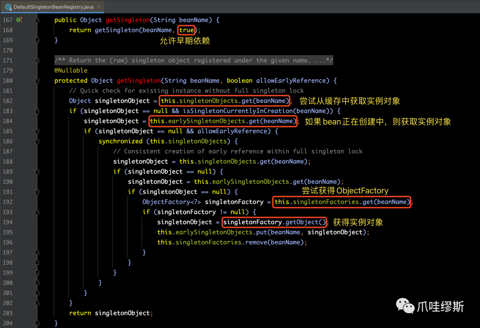The width and height of the screenshot is (480, 328).
Task: Click the comment "Quick check for existing instance"
Action: [186, 91]
